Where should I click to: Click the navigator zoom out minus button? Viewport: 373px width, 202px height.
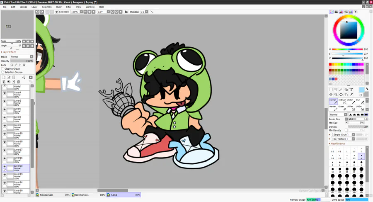pos(24,41)
